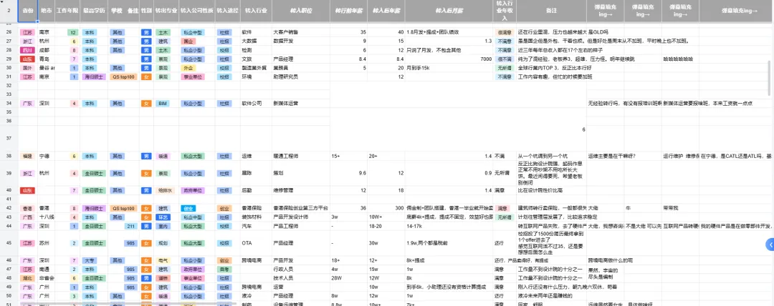Click the 产品开发设计师 cell in row 43
This screenshot has height=306, width=774.
click(x=300, y=217)
